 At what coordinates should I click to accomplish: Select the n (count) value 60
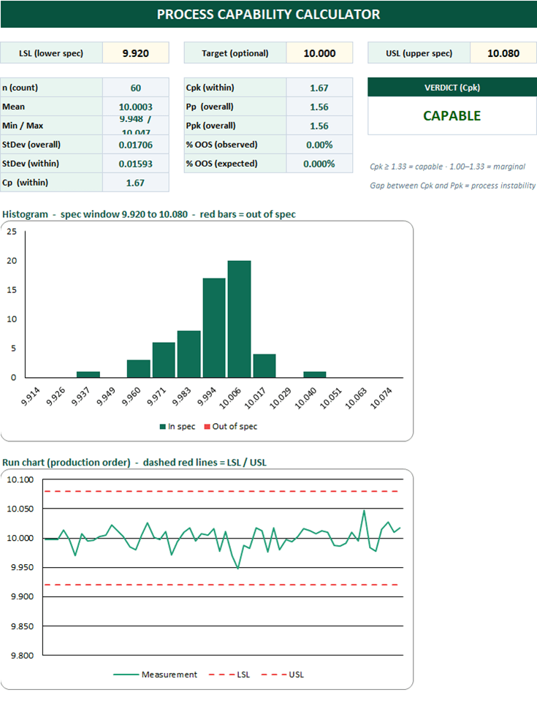(x=135, y=88)
